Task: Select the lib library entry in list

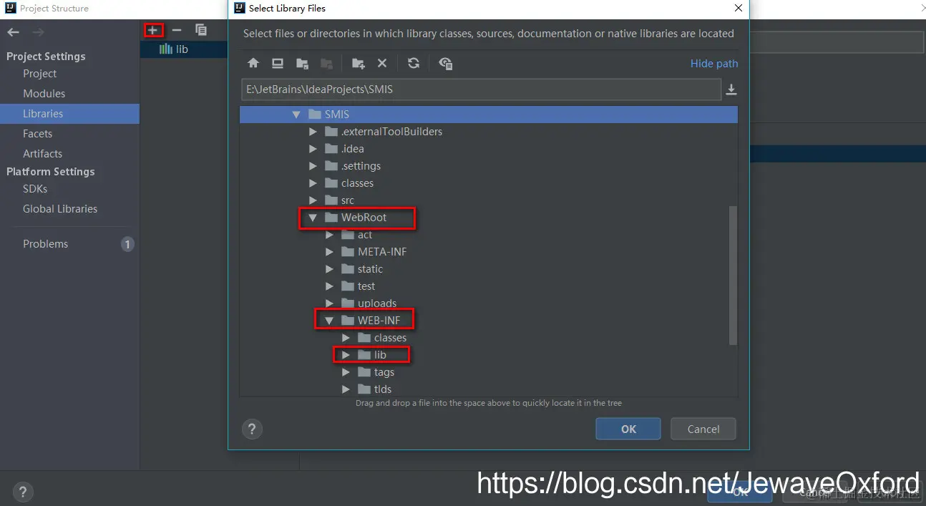Action: [183, 49]
